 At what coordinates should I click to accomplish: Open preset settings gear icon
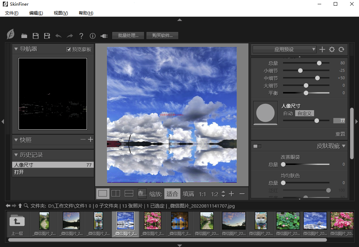point(332,49)
